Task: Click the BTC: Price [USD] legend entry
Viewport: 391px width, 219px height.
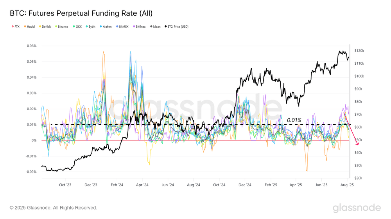Action: tap(178, 27)
